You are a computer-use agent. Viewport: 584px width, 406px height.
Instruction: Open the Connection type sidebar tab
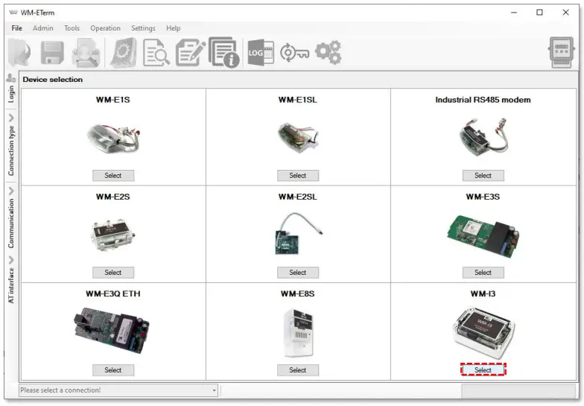(11, 150)
